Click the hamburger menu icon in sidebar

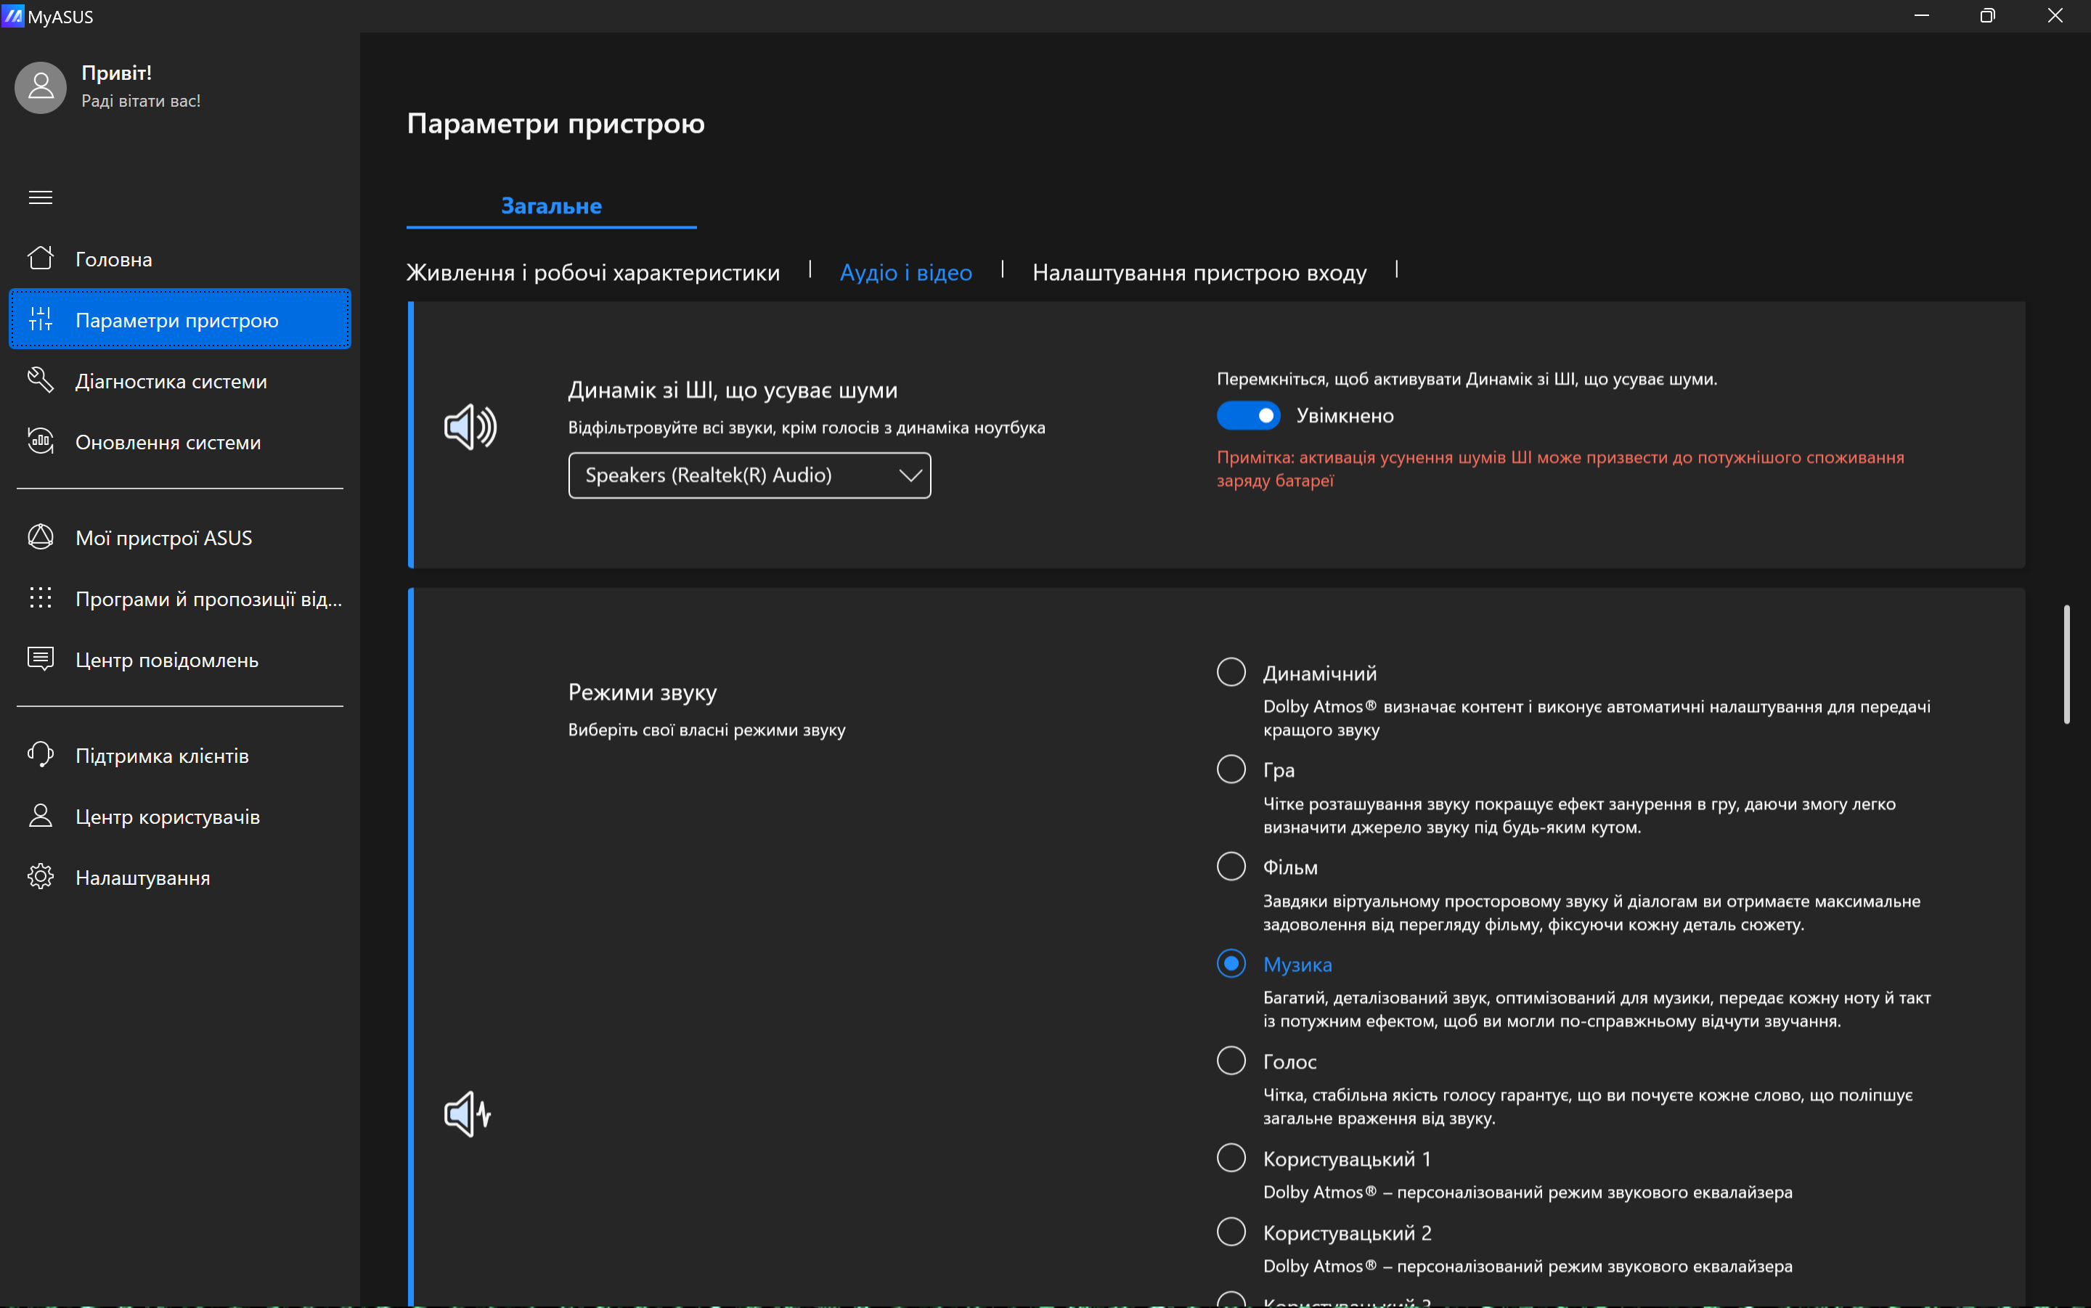(40, 197)
